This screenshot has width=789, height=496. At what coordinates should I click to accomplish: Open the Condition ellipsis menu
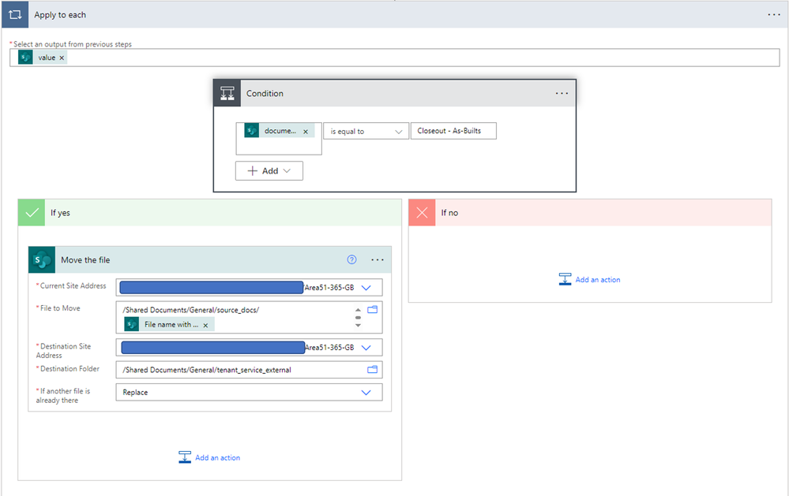tap(562, 94)
